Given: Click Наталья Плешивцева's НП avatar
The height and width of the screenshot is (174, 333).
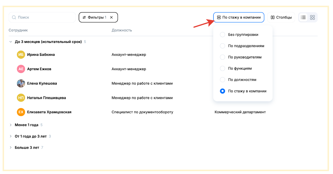Looking at the screenshot, I should [x=21, y=98].
